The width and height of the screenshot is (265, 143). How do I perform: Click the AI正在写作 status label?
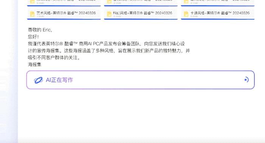point(59,80)
